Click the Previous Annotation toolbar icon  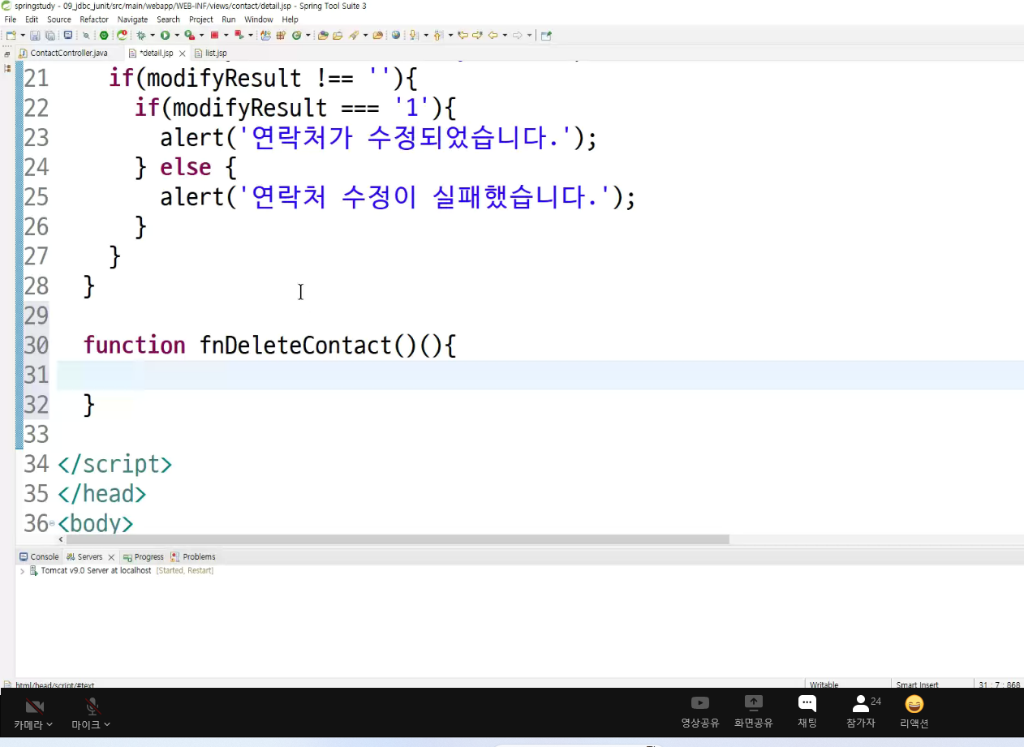click(x=438, y=36)
